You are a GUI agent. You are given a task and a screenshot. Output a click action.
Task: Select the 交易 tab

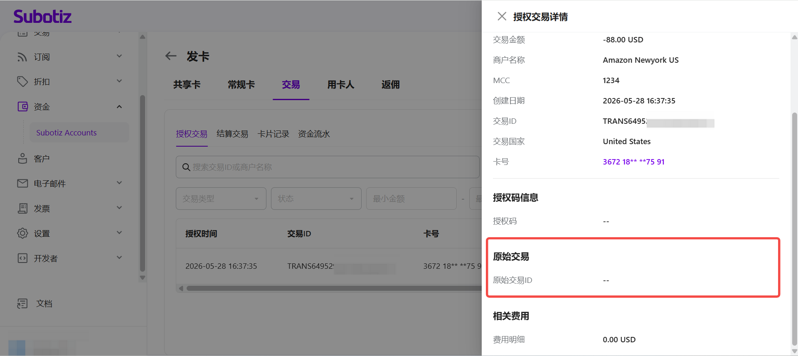pos(291,85)
